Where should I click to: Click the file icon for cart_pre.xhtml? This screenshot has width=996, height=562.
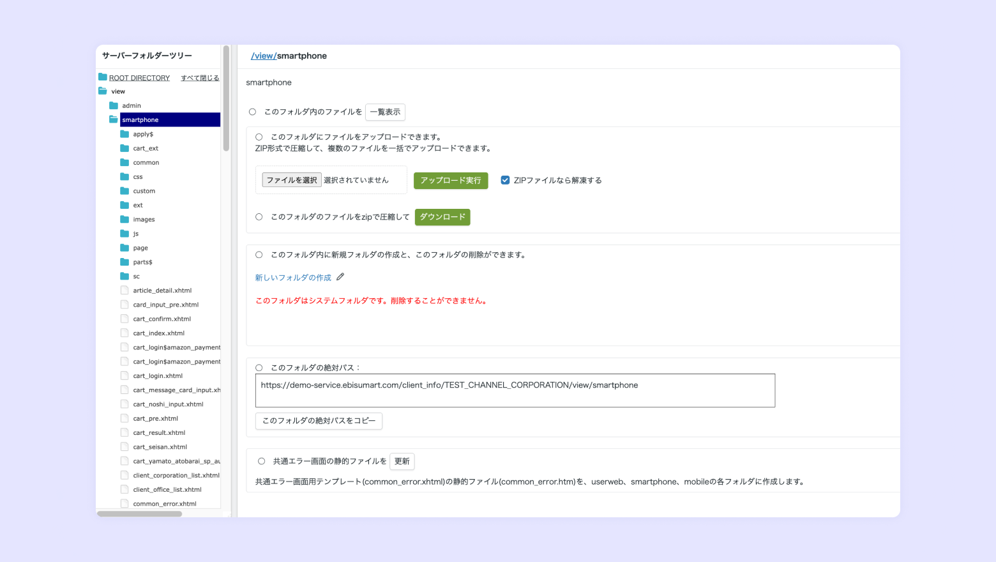pyautogui.click(x=124, y=418)
